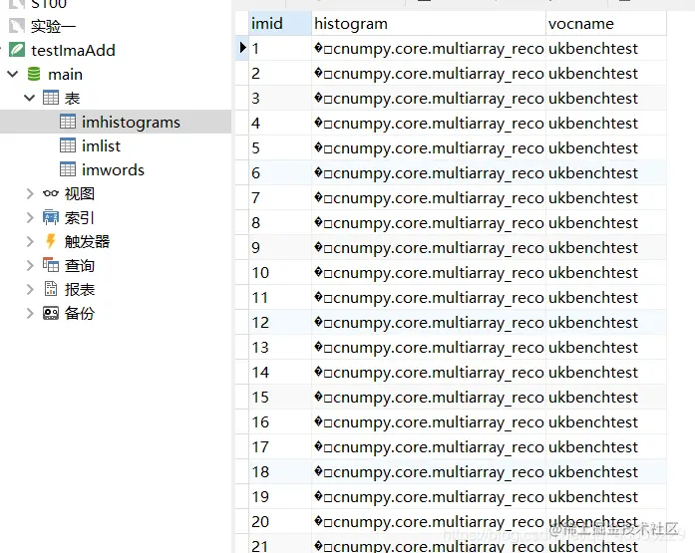695x553 pixels.
Task: Click vocname cell ukbenchtest in row 16
Action: (606, 421)
